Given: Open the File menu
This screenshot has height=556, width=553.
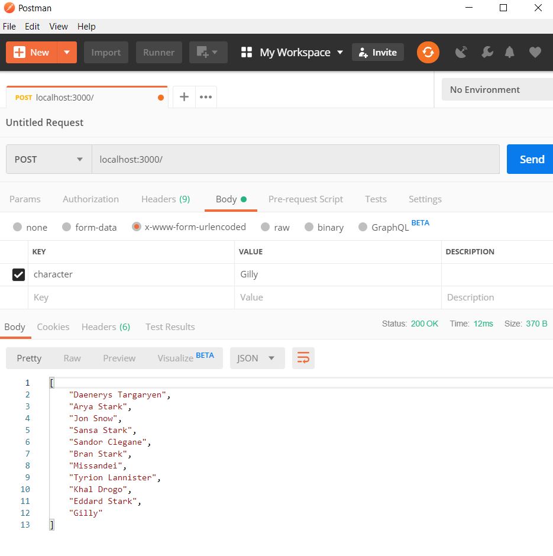Looking at the screenshot, I should point(9,27).
